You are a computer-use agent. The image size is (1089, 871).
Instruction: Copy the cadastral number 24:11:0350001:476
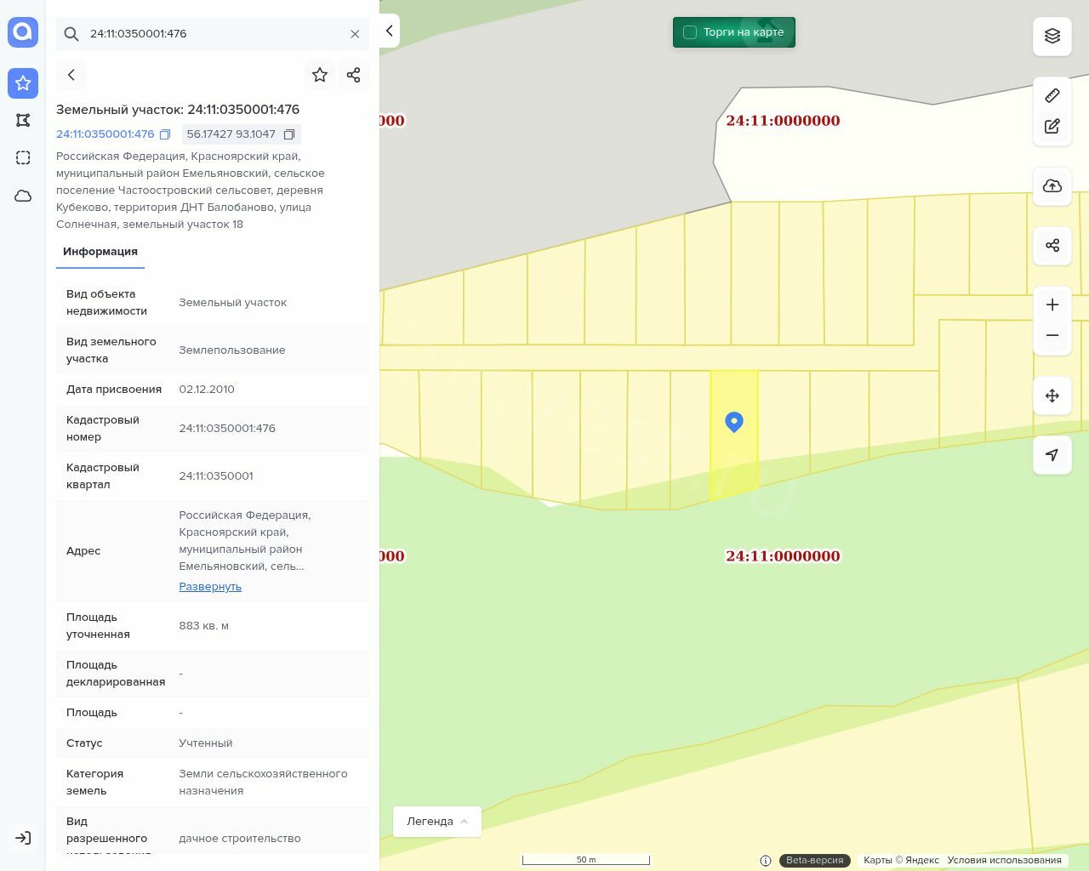pos(165,134)
